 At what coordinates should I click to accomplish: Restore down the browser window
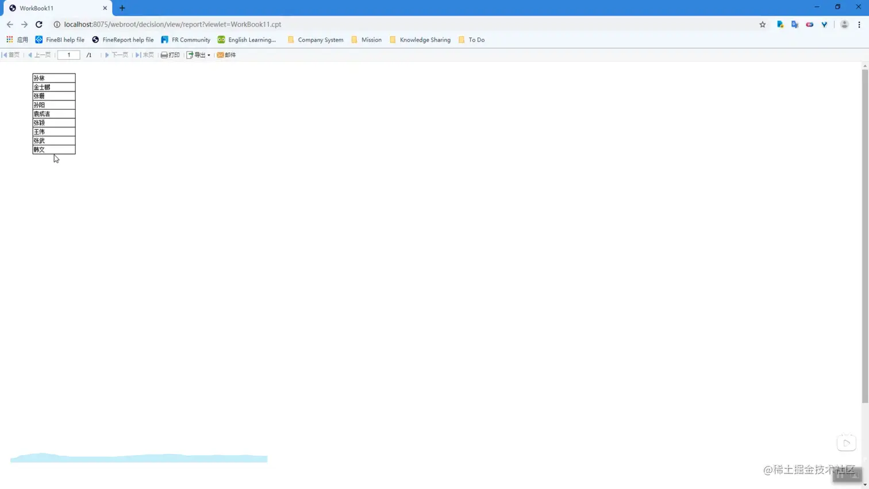click(837, 7)
